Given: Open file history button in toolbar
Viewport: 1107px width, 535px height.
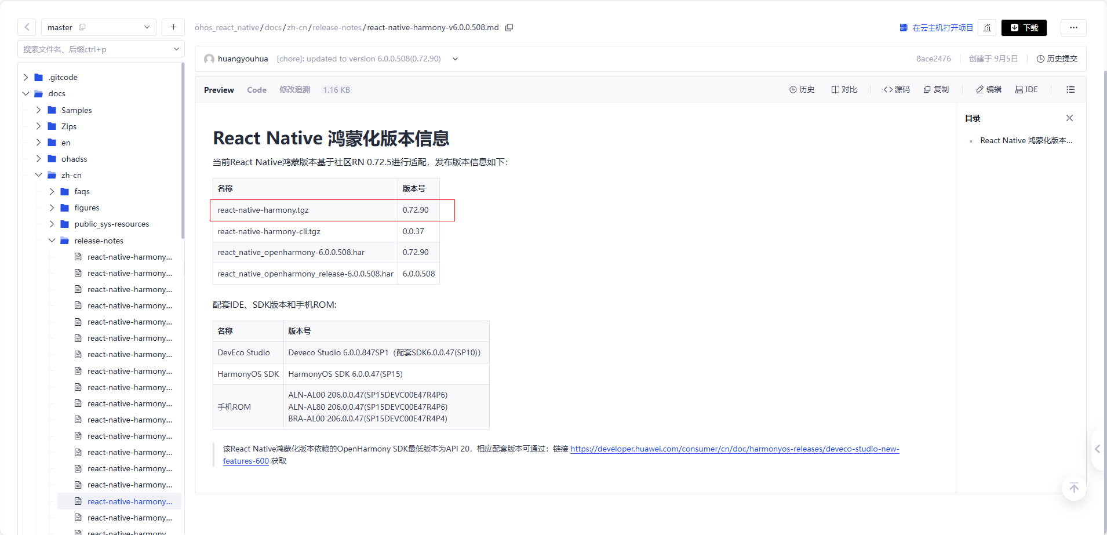Looking at the screenshot, I should 802,89.
